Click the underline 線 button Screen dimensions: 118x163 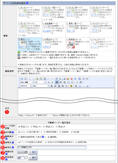pyautogui.click(x=59, y=86)
